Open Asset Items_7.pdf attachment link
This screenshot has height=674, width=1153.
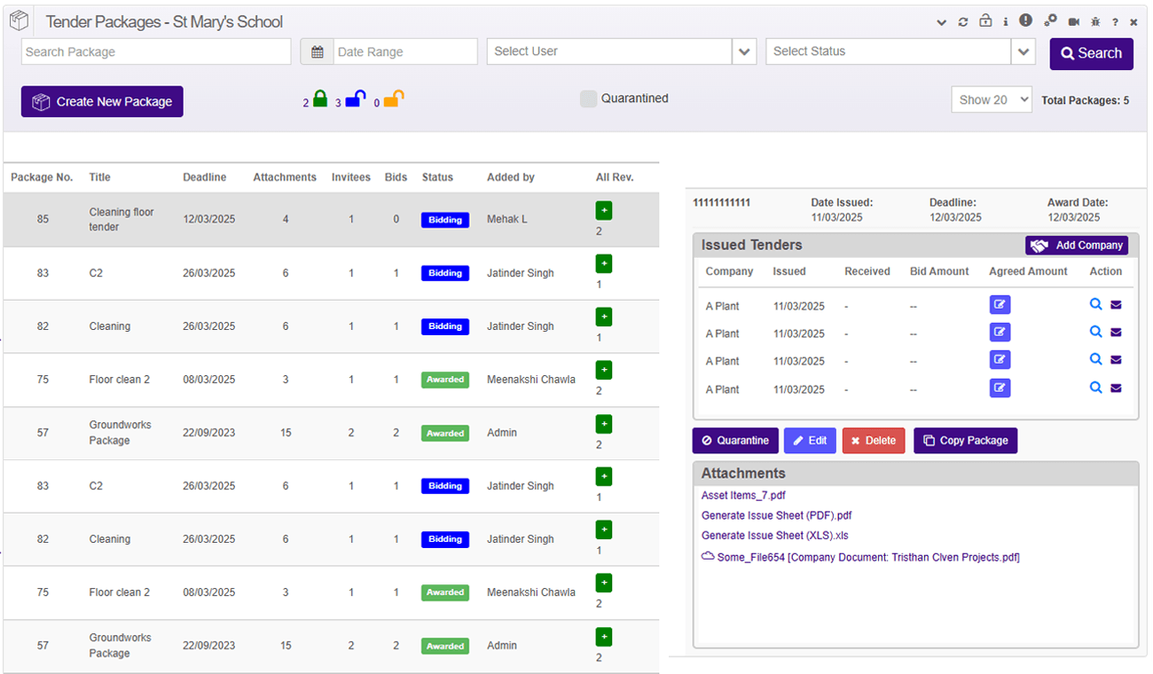[743, 496]
